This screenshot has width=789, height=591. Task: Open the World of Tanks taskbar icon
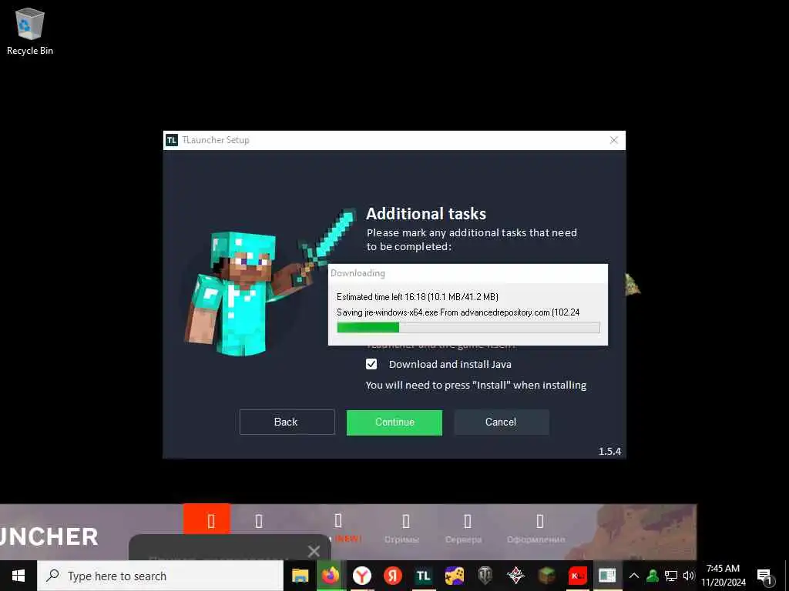click(485, 576)
